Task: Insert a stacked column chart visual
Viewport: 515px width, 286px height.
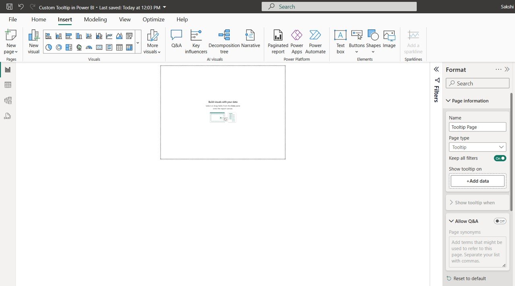Action: pyautogui.click(x=59, y=36)
